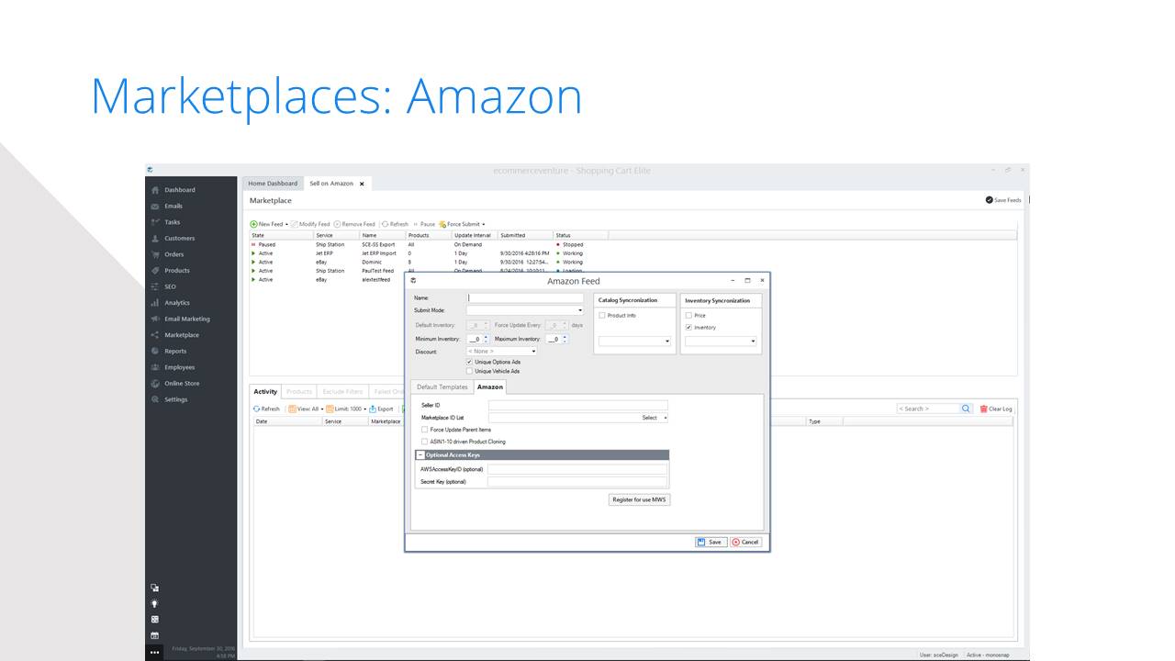Click the search magnifier icon
Viewport: 1175px width, 661px height.
[x=966, y=409]
